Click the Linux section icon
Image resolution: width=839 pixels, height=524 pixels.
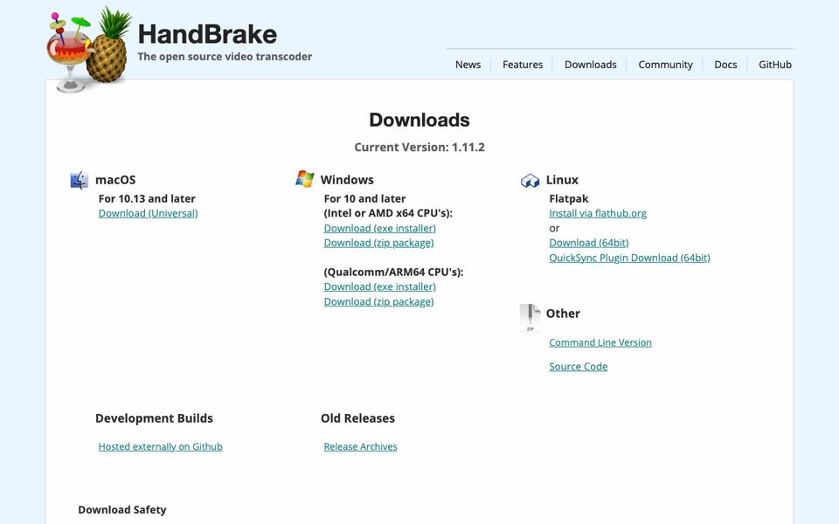[530, 181]
